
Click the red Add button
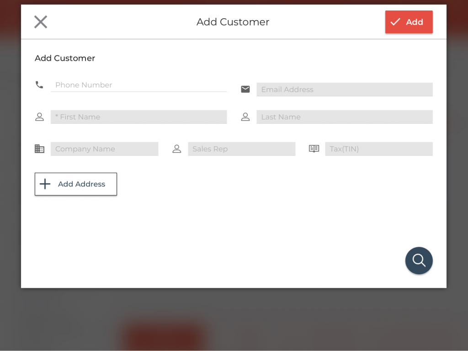pyautogui.click(x=409, y=22)
